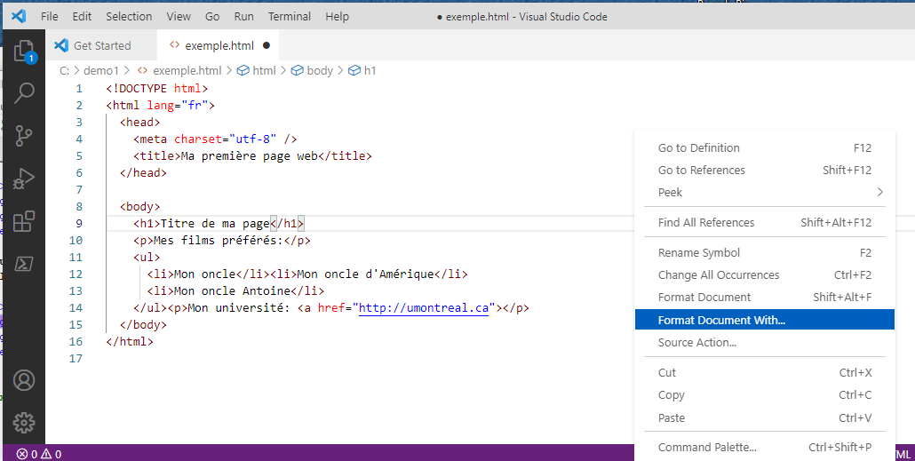Choose Paste in context menu
The image size is (915, 461).
765,417
